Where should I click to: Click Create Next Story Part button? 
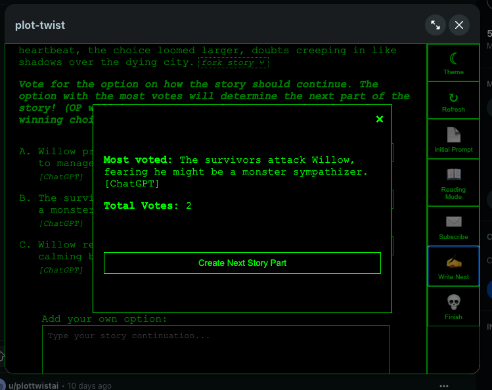(x=242, y=263)
